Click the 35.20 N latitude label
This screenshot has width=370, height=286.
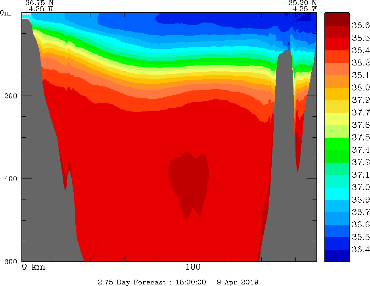click(x=303, y=3)
